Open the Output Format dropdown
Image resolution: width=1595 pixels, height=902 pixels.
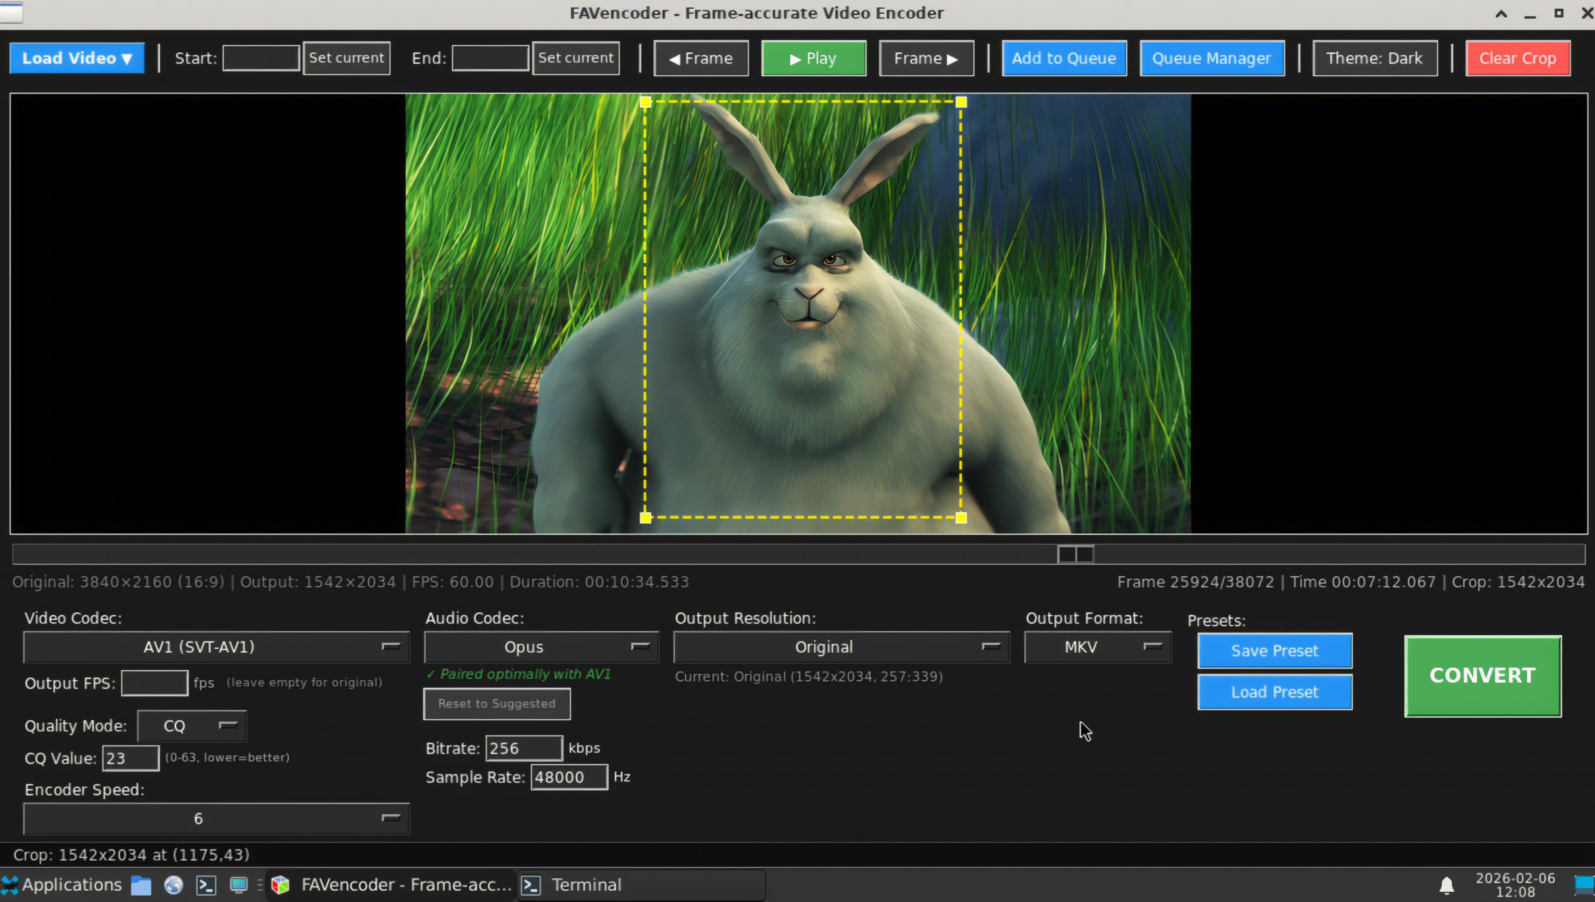point(1097,647)
